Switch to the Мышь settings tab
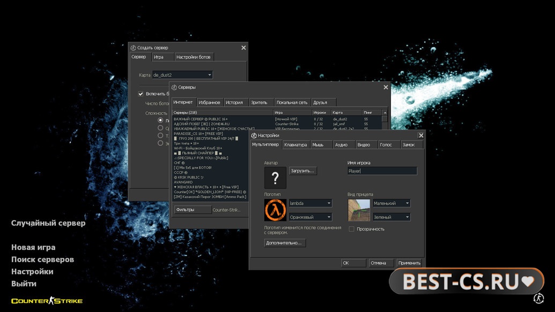Image resolution: width=555 pixels, height=312 pixels. point(321,145)
